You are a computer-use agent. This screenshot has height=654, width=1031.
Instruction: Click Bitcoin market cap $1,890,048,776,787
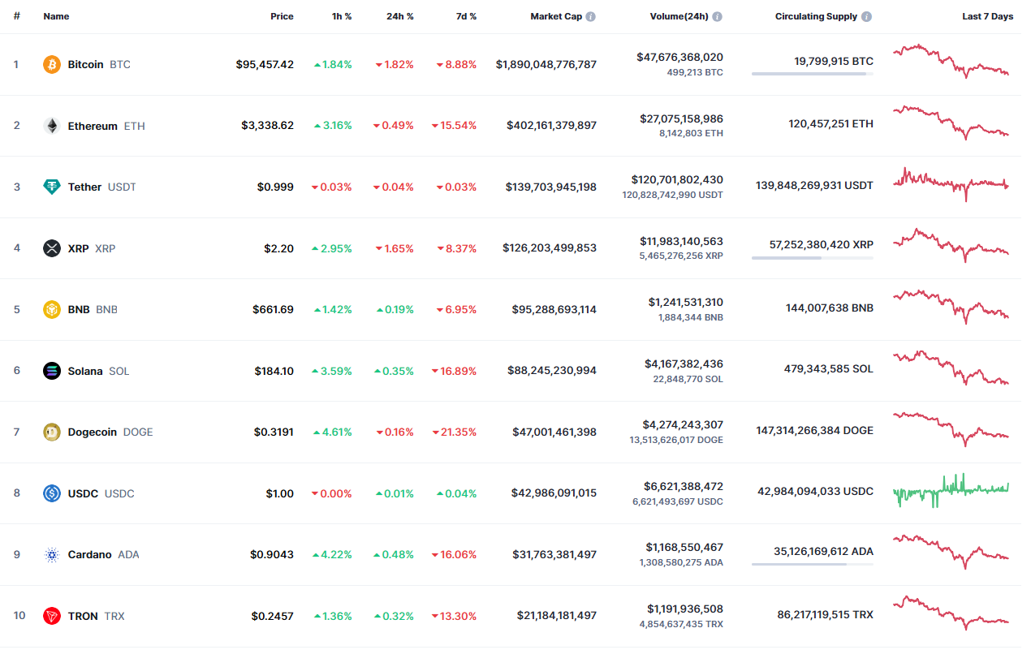(546, 64)
